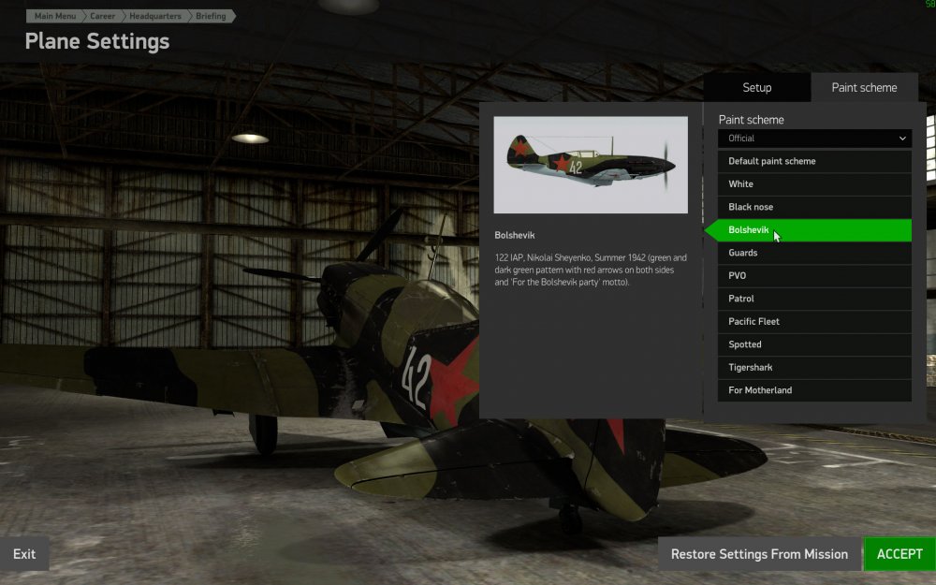The height and width of the screenshot is (585, 936).
Task: Switch to the Setup tab
Action: click(756, 88)
